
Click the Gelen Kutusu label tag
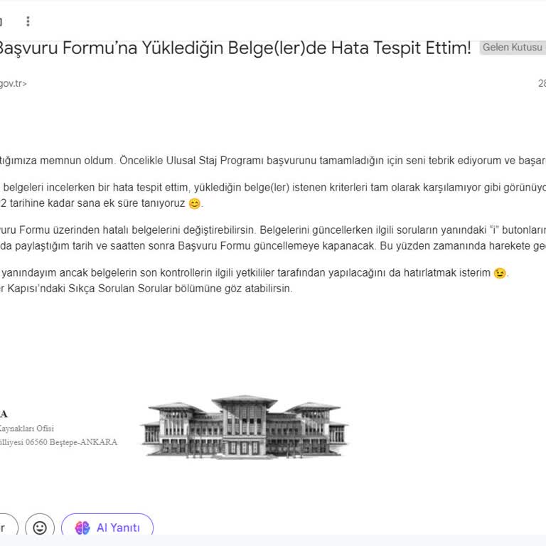click(513, 48)
